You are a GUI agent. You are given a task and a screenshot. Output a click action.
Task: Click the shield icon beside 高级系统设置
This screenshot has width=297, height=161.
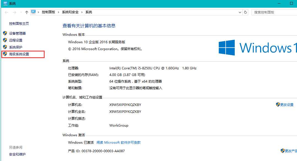[5, 54]
